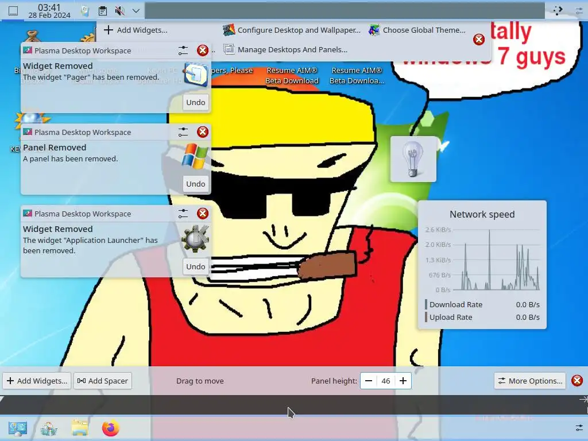Click the panel height value field
Image resolution: width=588 pixels, height=441 pixels.
(x=386, y=381)
